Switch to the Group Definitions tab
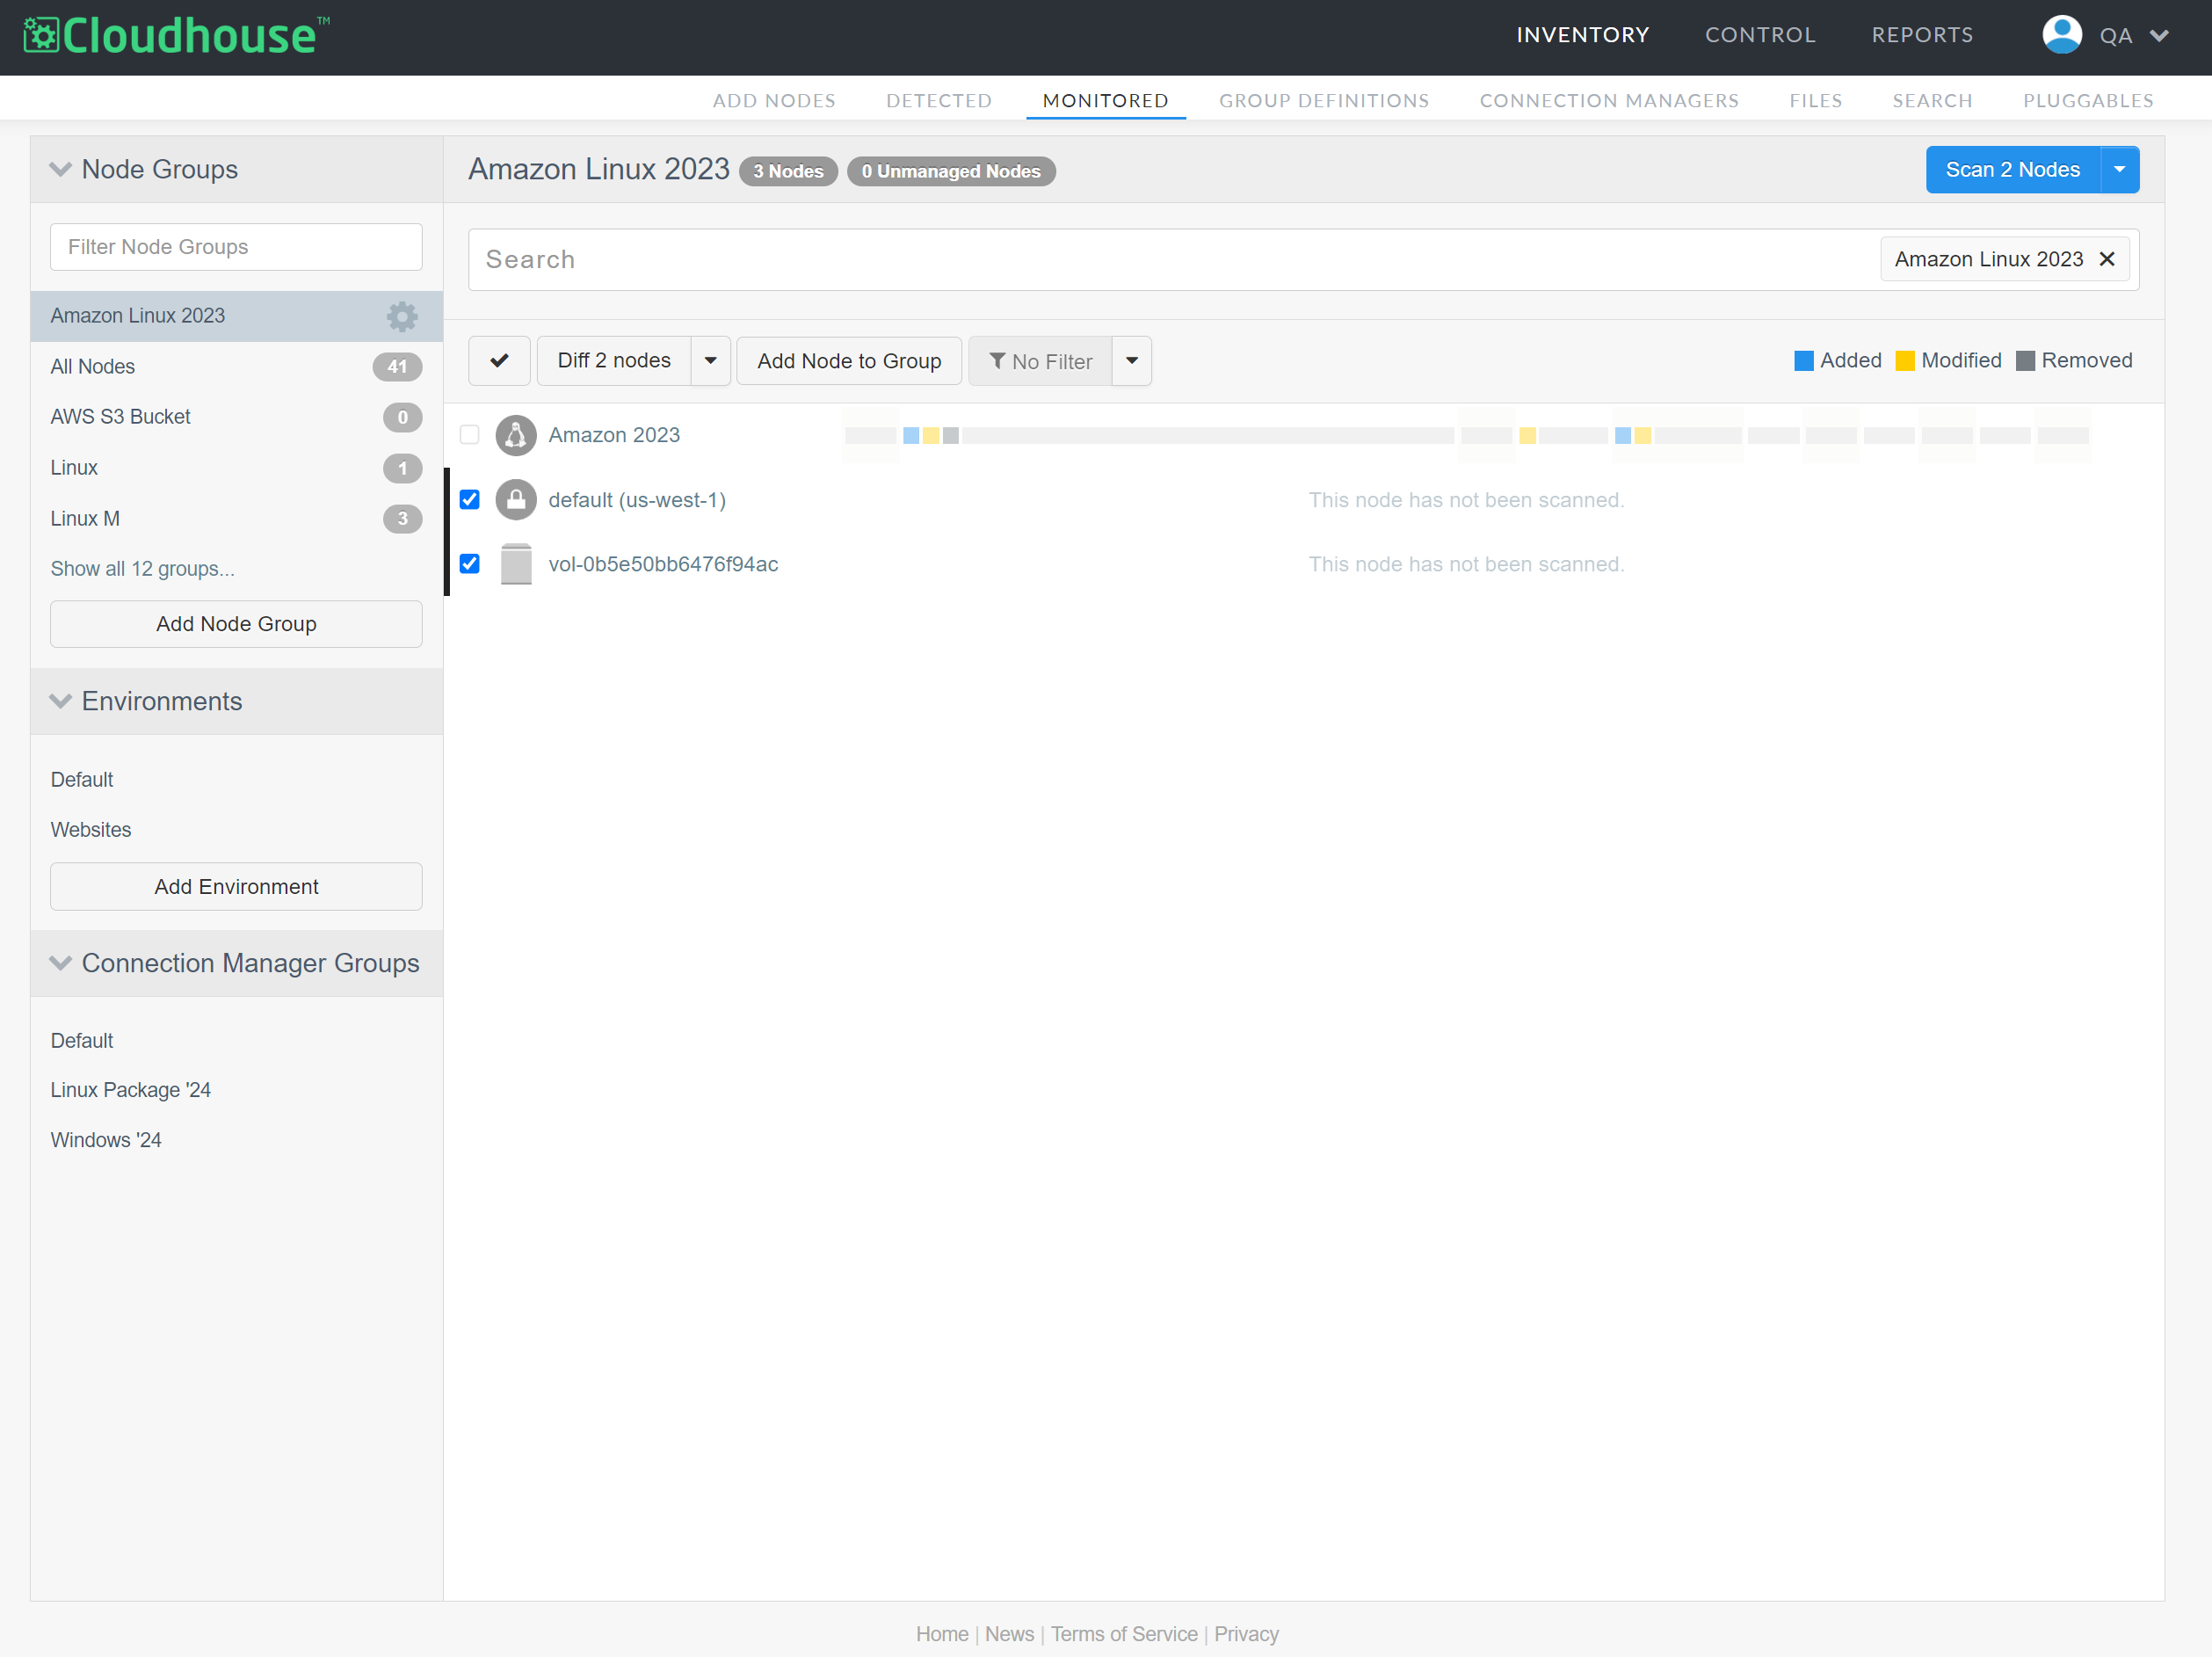The width and height of the screenshot is (2212, 1657). (x=1323, y=100)
